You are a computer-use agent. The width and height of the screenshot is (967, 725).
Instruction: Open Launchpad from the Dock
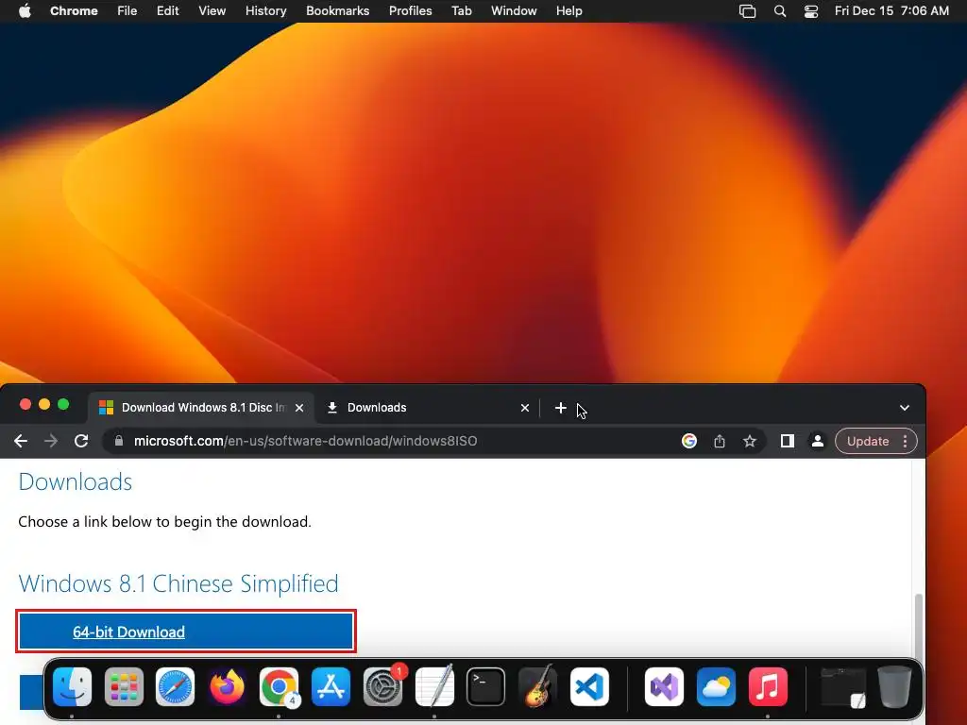(124, 686)
